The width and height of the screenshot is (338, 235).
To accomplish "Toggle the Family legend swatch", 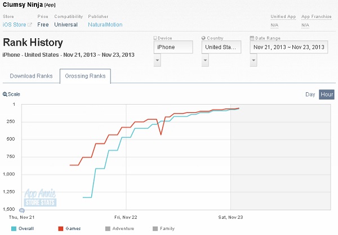I will 155,229.
